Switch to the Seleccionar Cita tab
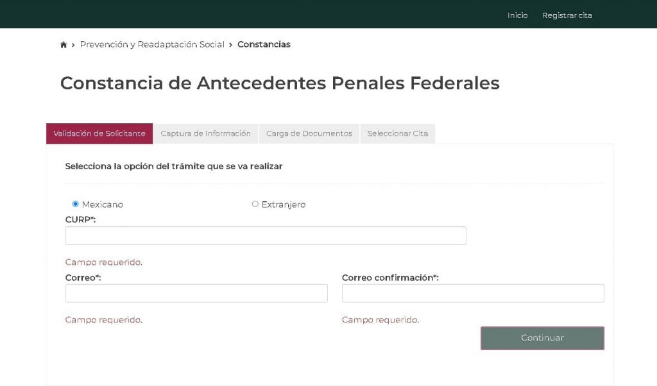 click(x=397, y=133)
